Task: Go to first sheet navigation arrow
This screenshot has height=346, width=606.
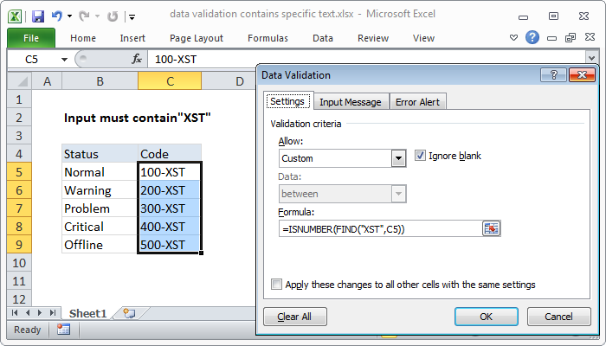Action: [15, 313]
